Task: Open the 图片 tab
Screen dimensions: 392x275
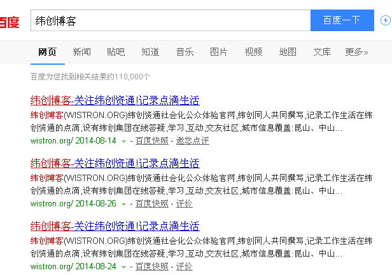Action: [219, 52]
